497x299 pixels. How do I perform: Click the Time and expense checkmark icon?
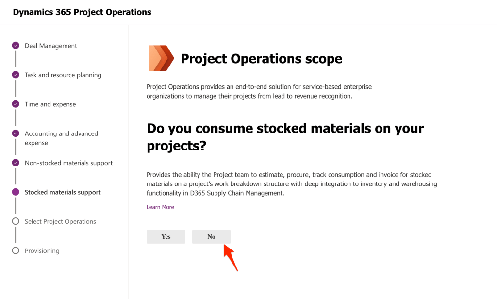tap(15, 104)
